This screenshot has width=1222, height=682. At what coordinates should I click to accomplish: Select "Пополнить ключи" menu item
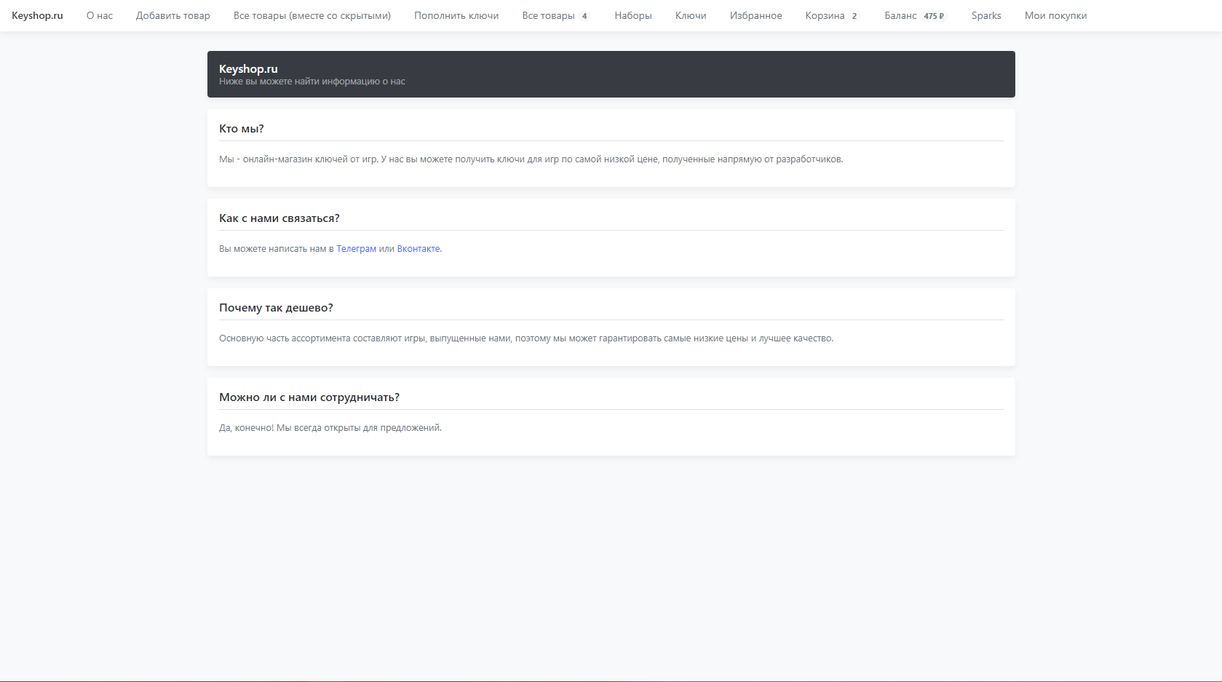456,15
